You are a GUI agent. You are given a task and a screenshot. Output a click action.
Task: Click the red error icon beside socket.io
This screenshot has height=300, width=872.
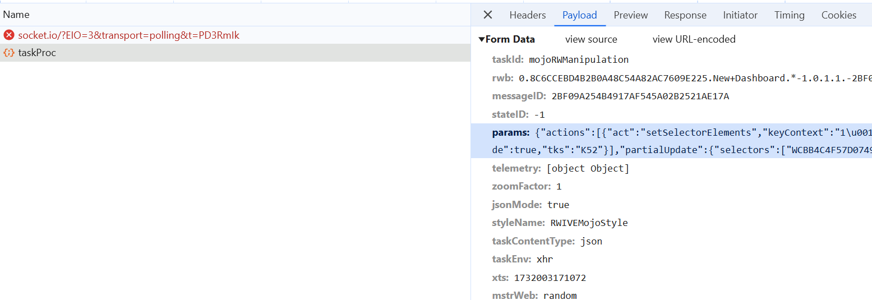tap(9, 35)
